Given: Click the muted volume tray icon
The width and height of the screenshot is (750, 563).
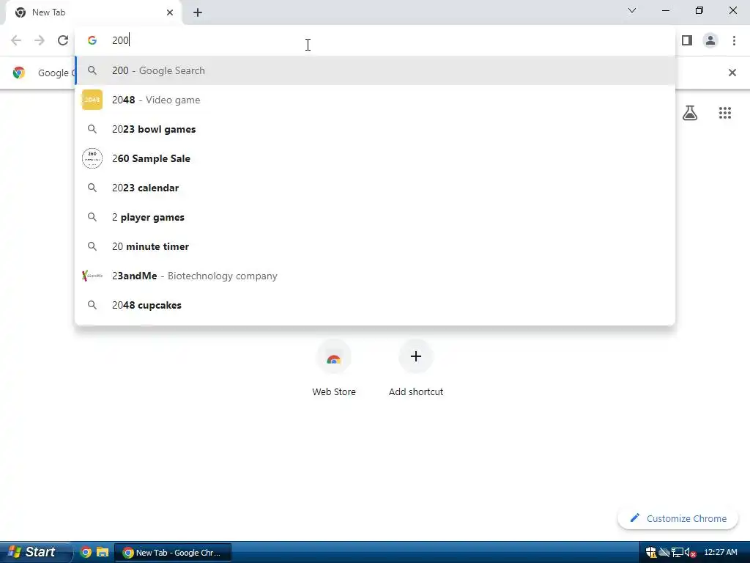Looking at the screenshot, I should tap(690, 553).
